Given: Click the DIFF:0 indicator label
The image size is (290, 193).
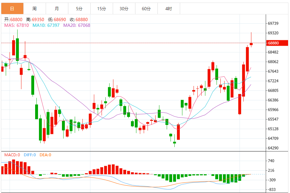Looking at the screenshot, I should 30,155.
